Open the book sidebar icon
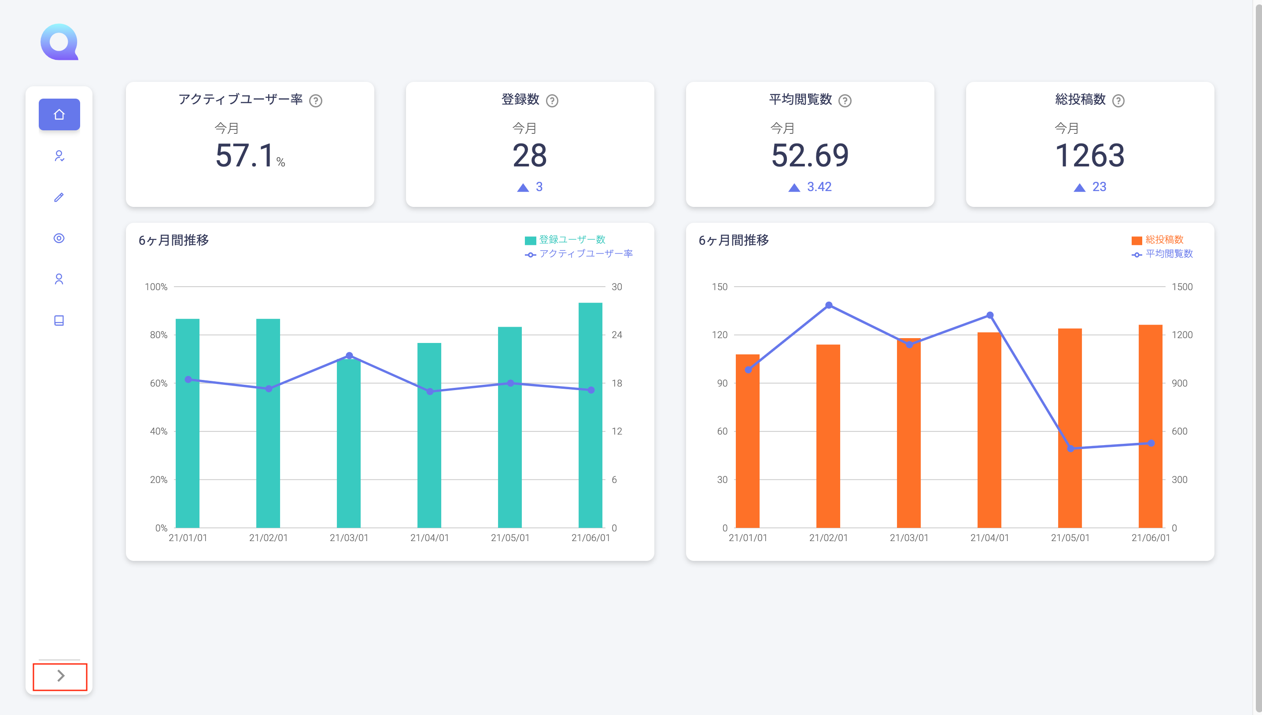1262x715 pixels. point(59,320)
